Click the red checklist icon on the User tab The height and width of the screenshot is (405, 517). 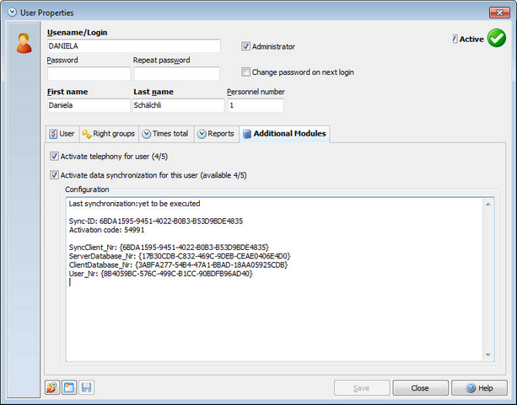pos(53,134)
